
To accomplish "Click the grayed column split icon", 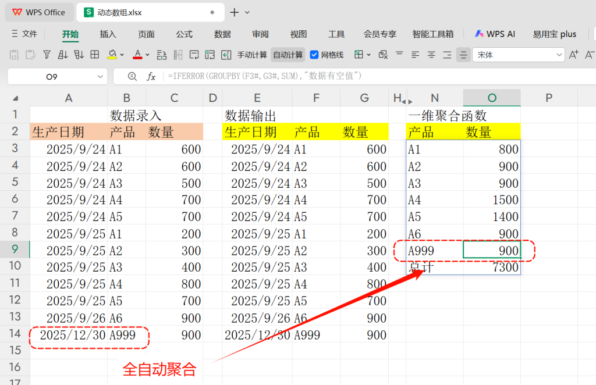I will (x=178, y=55).
